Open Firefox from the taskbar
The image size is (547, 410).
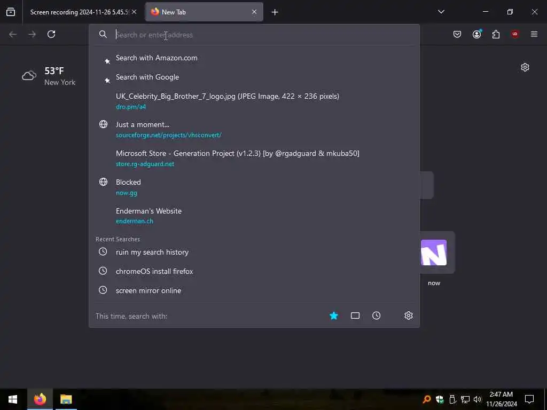[40, 399]
